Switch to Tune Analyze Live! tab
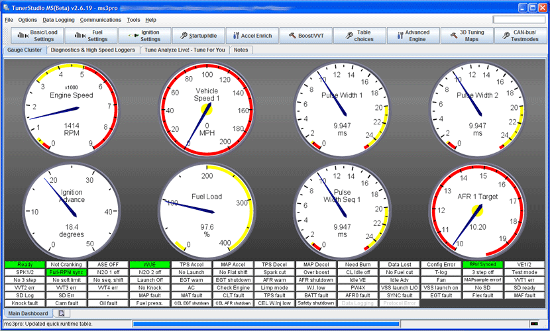 click(185, 50)
